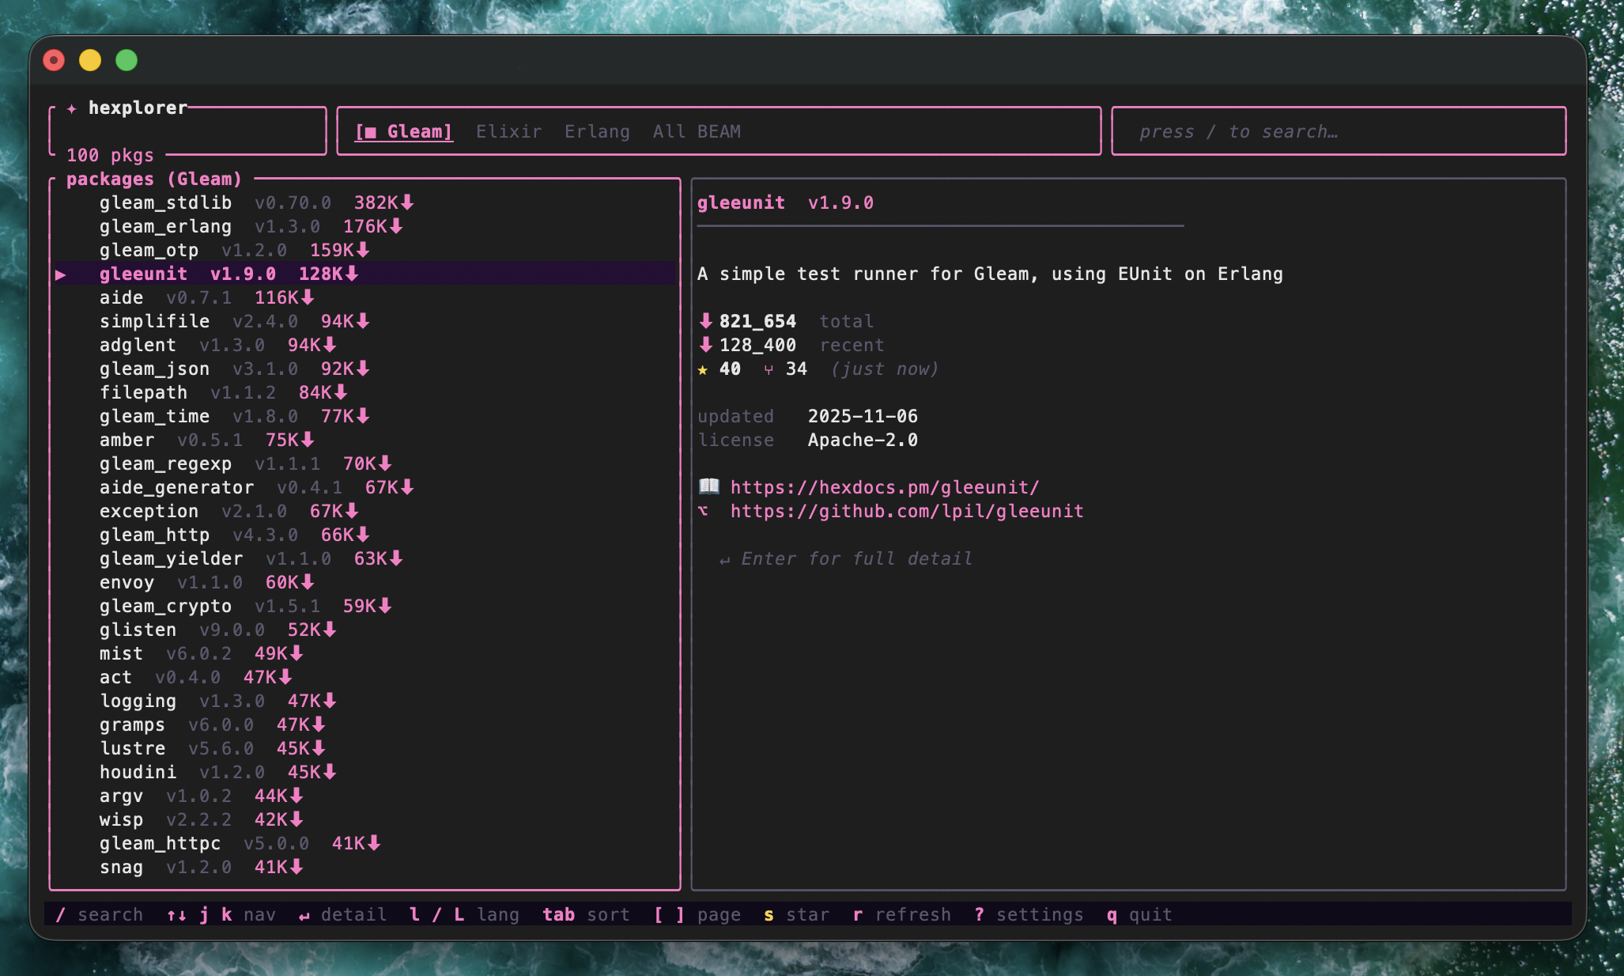Image resolution: width=1624 pixels, height=976 pixels.
Task: Click the / search shortcut in footer
Action: pos(100,914)
